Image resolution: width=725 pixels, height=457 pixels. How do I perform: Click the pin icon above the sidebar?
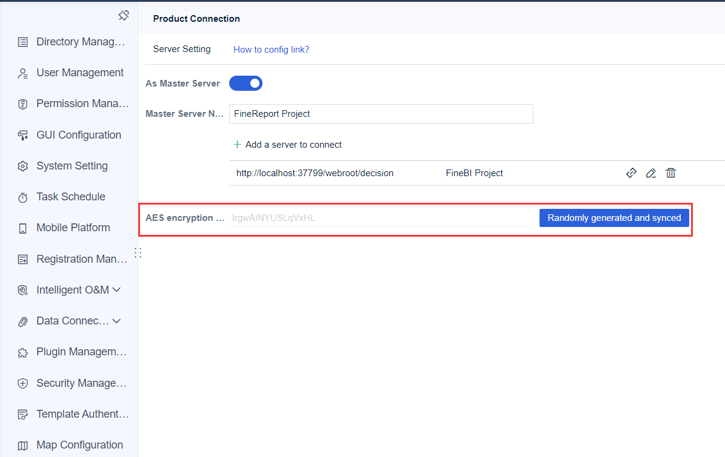[124, 15]
